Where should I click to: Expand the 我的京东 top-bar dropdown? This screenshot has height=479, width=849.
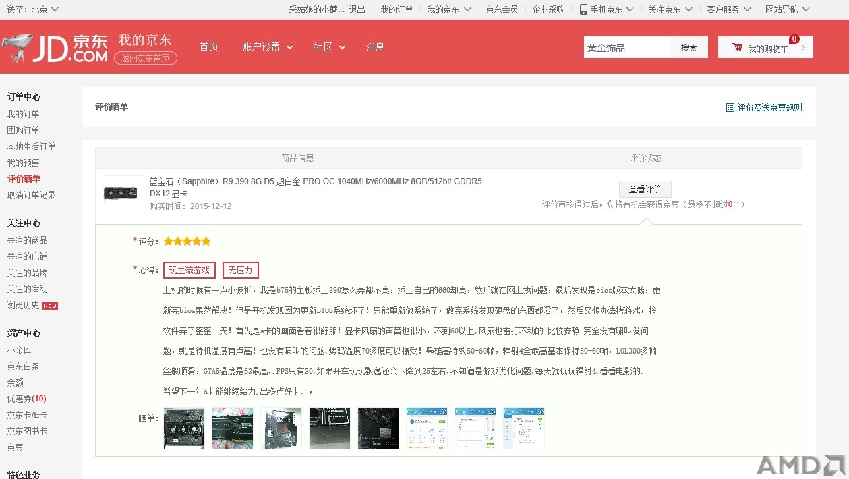tap(448, 9)
